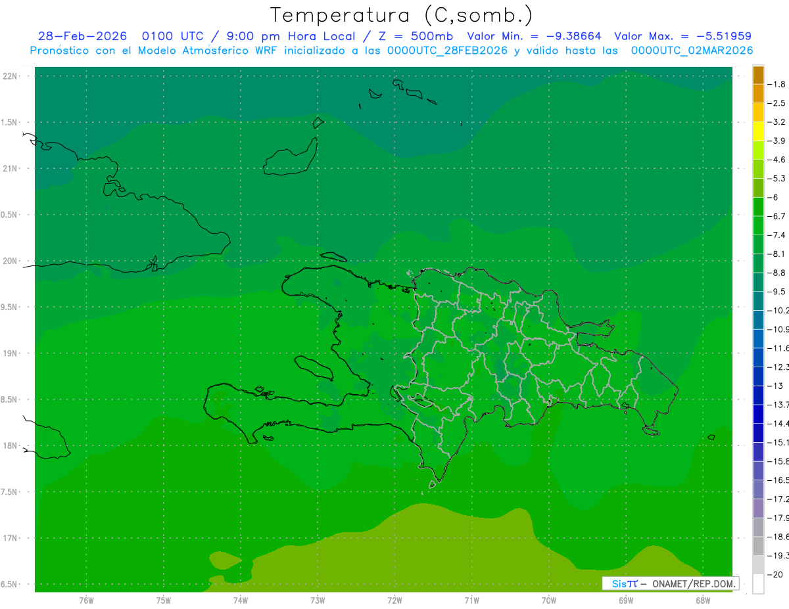The height and width of the screenshot is (609, 789).
Task: Click the "69W" longitude label
Action: click(626, 600)
